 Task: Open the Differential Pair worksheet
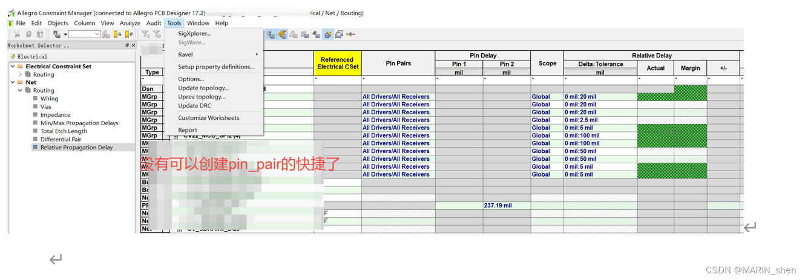coord(61,139)
